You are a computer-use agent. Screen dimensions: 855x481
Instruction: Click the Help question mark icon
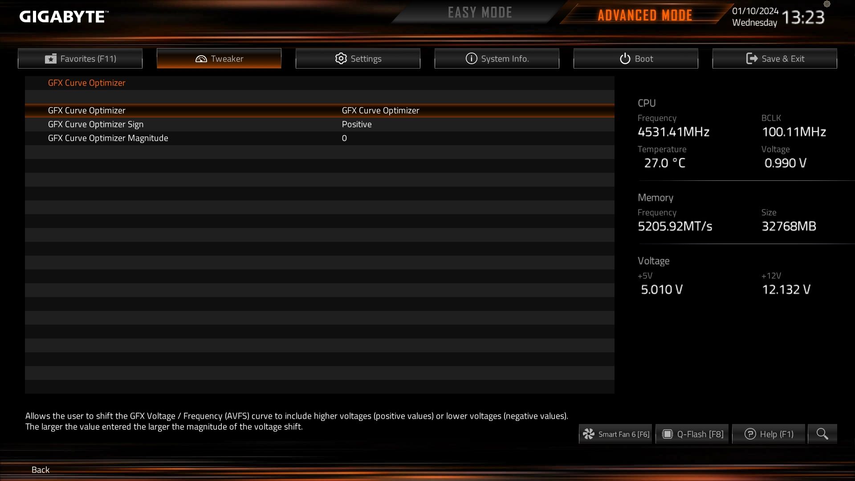[x=750, y=434]
